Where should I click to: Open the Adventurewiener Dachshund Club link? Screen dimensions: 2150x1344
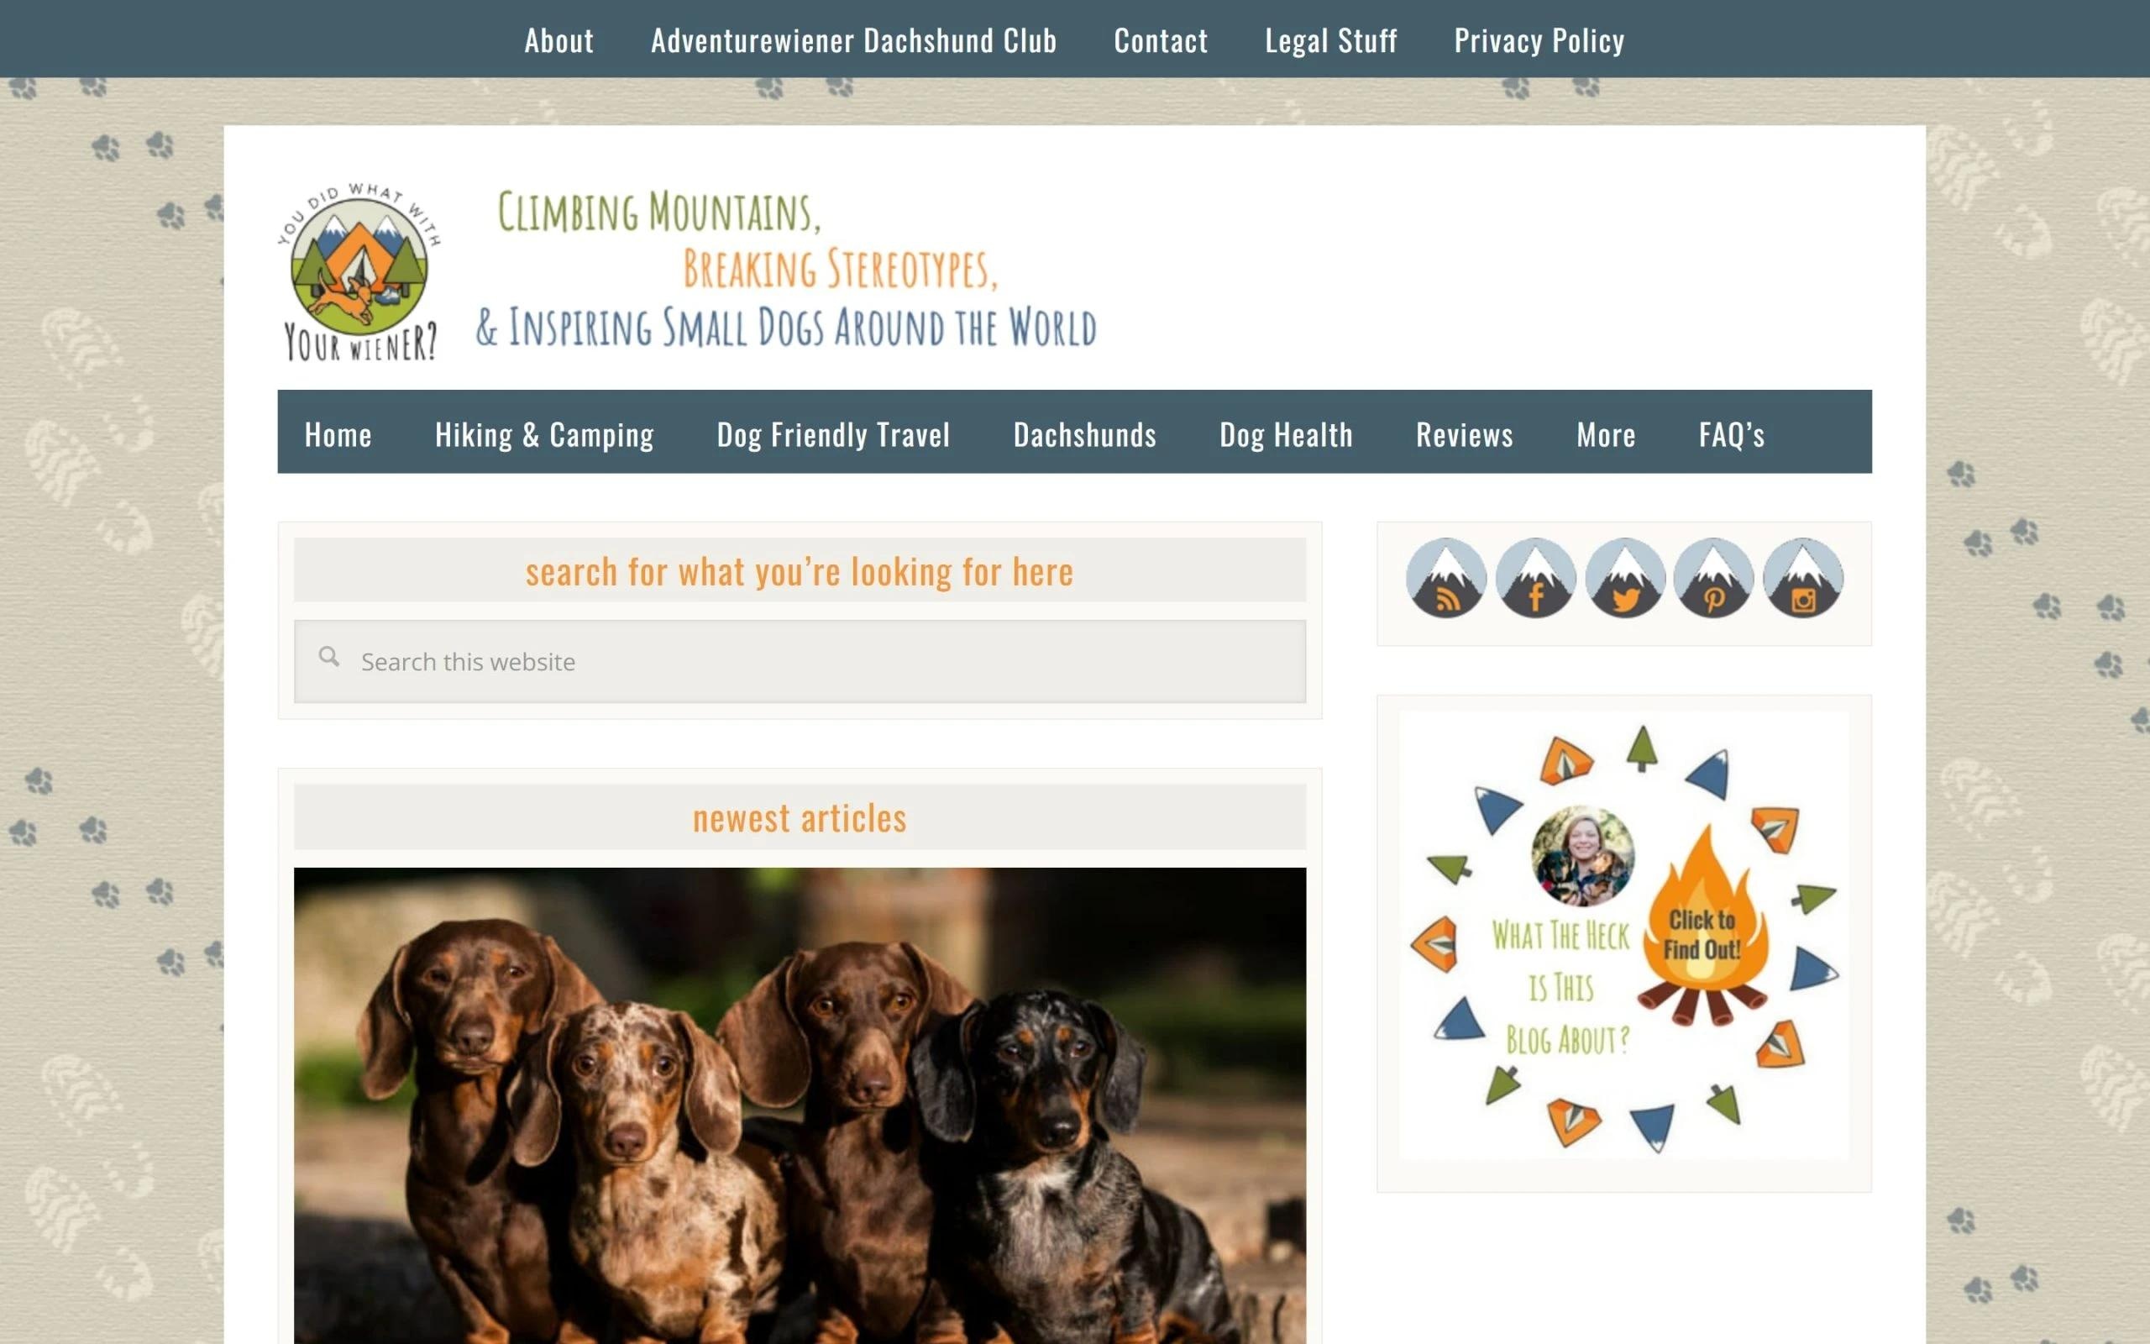pyautogui.click(x=854, y=40)
